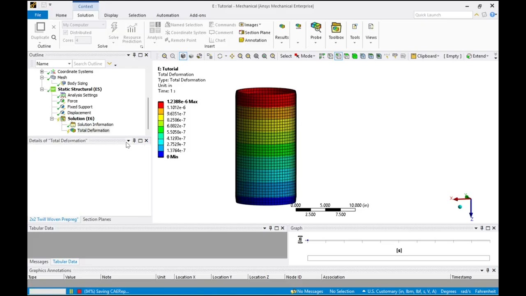Insert a Remote Point
526x296 pixels.
pos(180,40)
